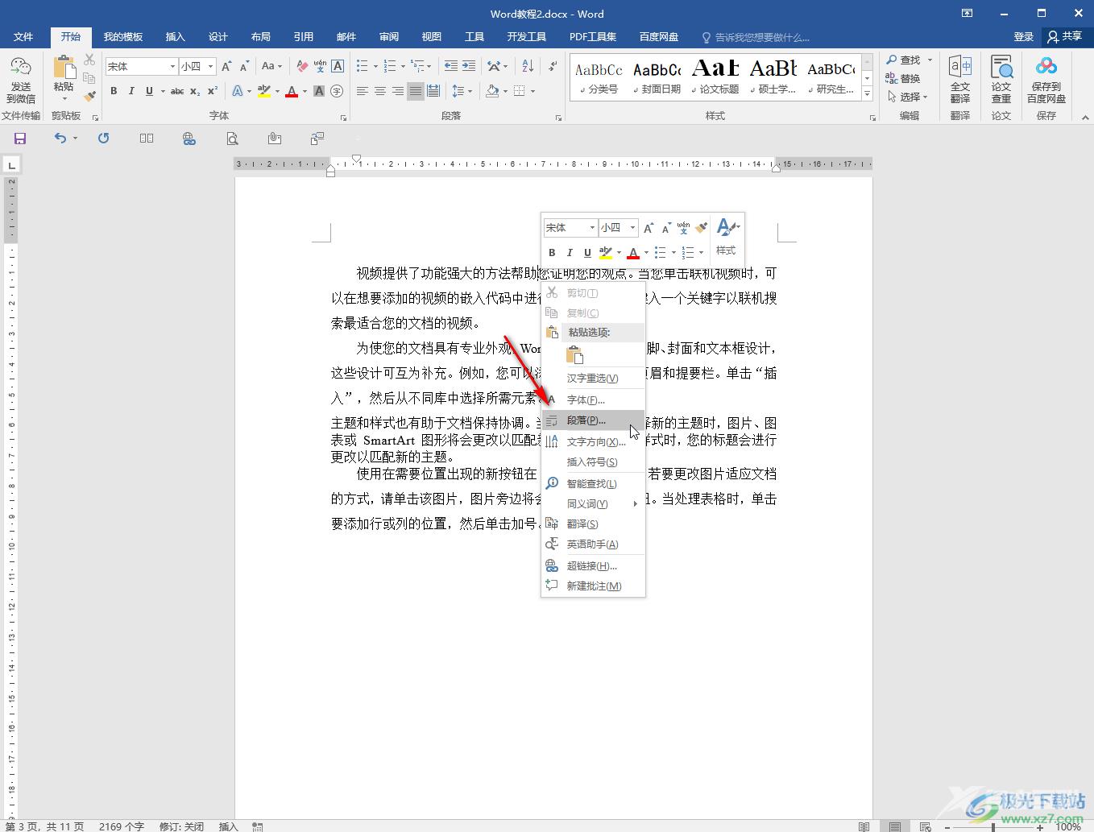Open Select (选择) dropdown in editing group
1094x832 pixels.
tap(908, 97)
